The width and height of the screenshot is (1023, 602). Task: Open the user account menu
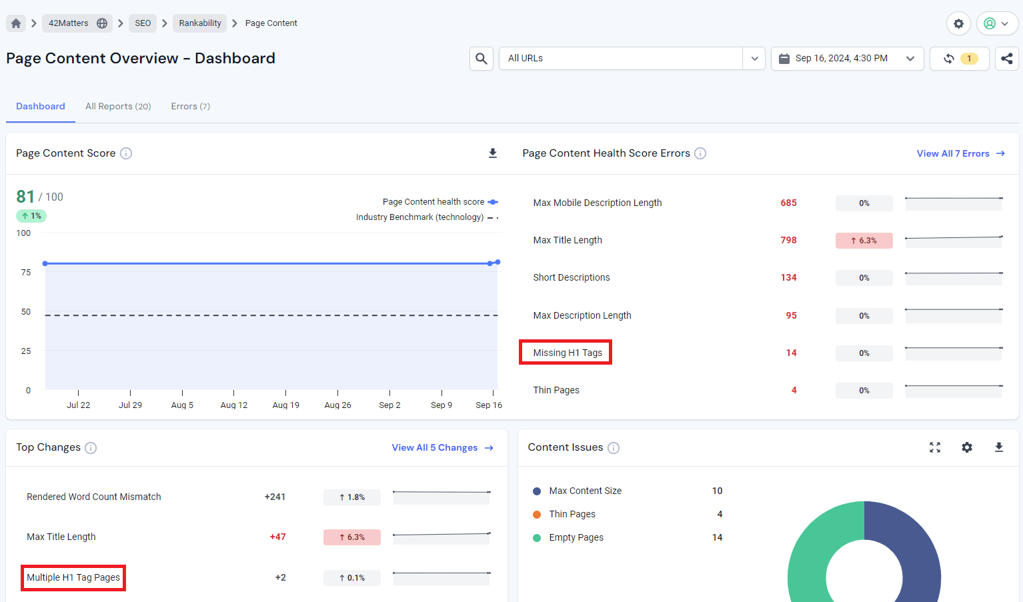997,23
